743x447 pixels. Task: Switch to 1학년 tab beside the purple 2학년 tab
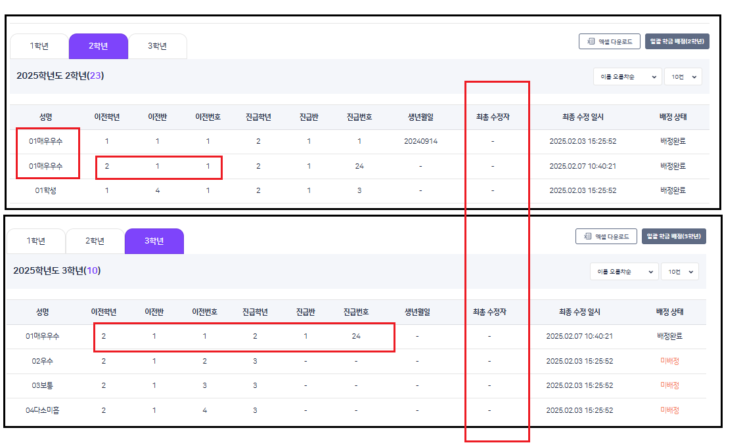(x=39, y=47)
